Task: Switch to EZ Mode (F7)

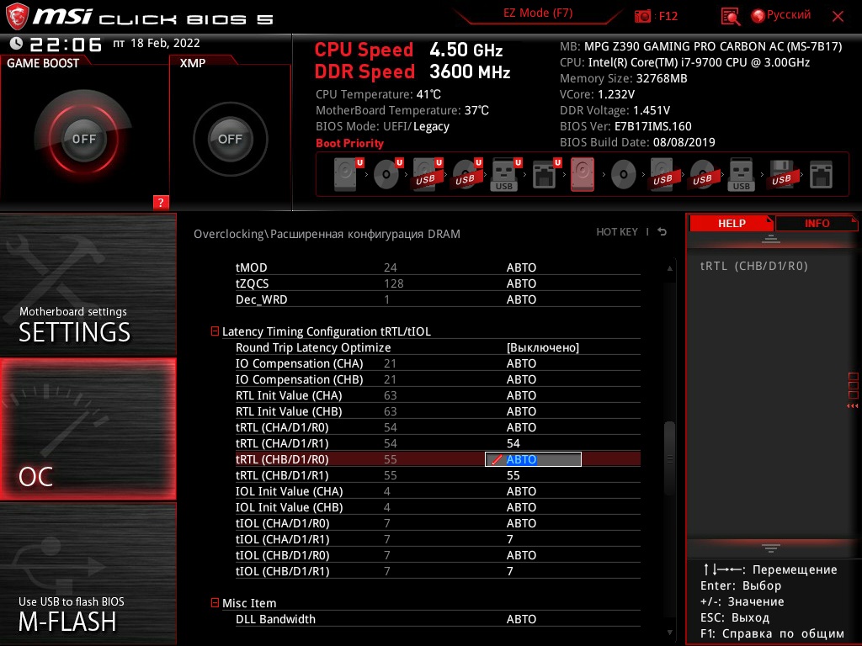Action: pos(538,13)
